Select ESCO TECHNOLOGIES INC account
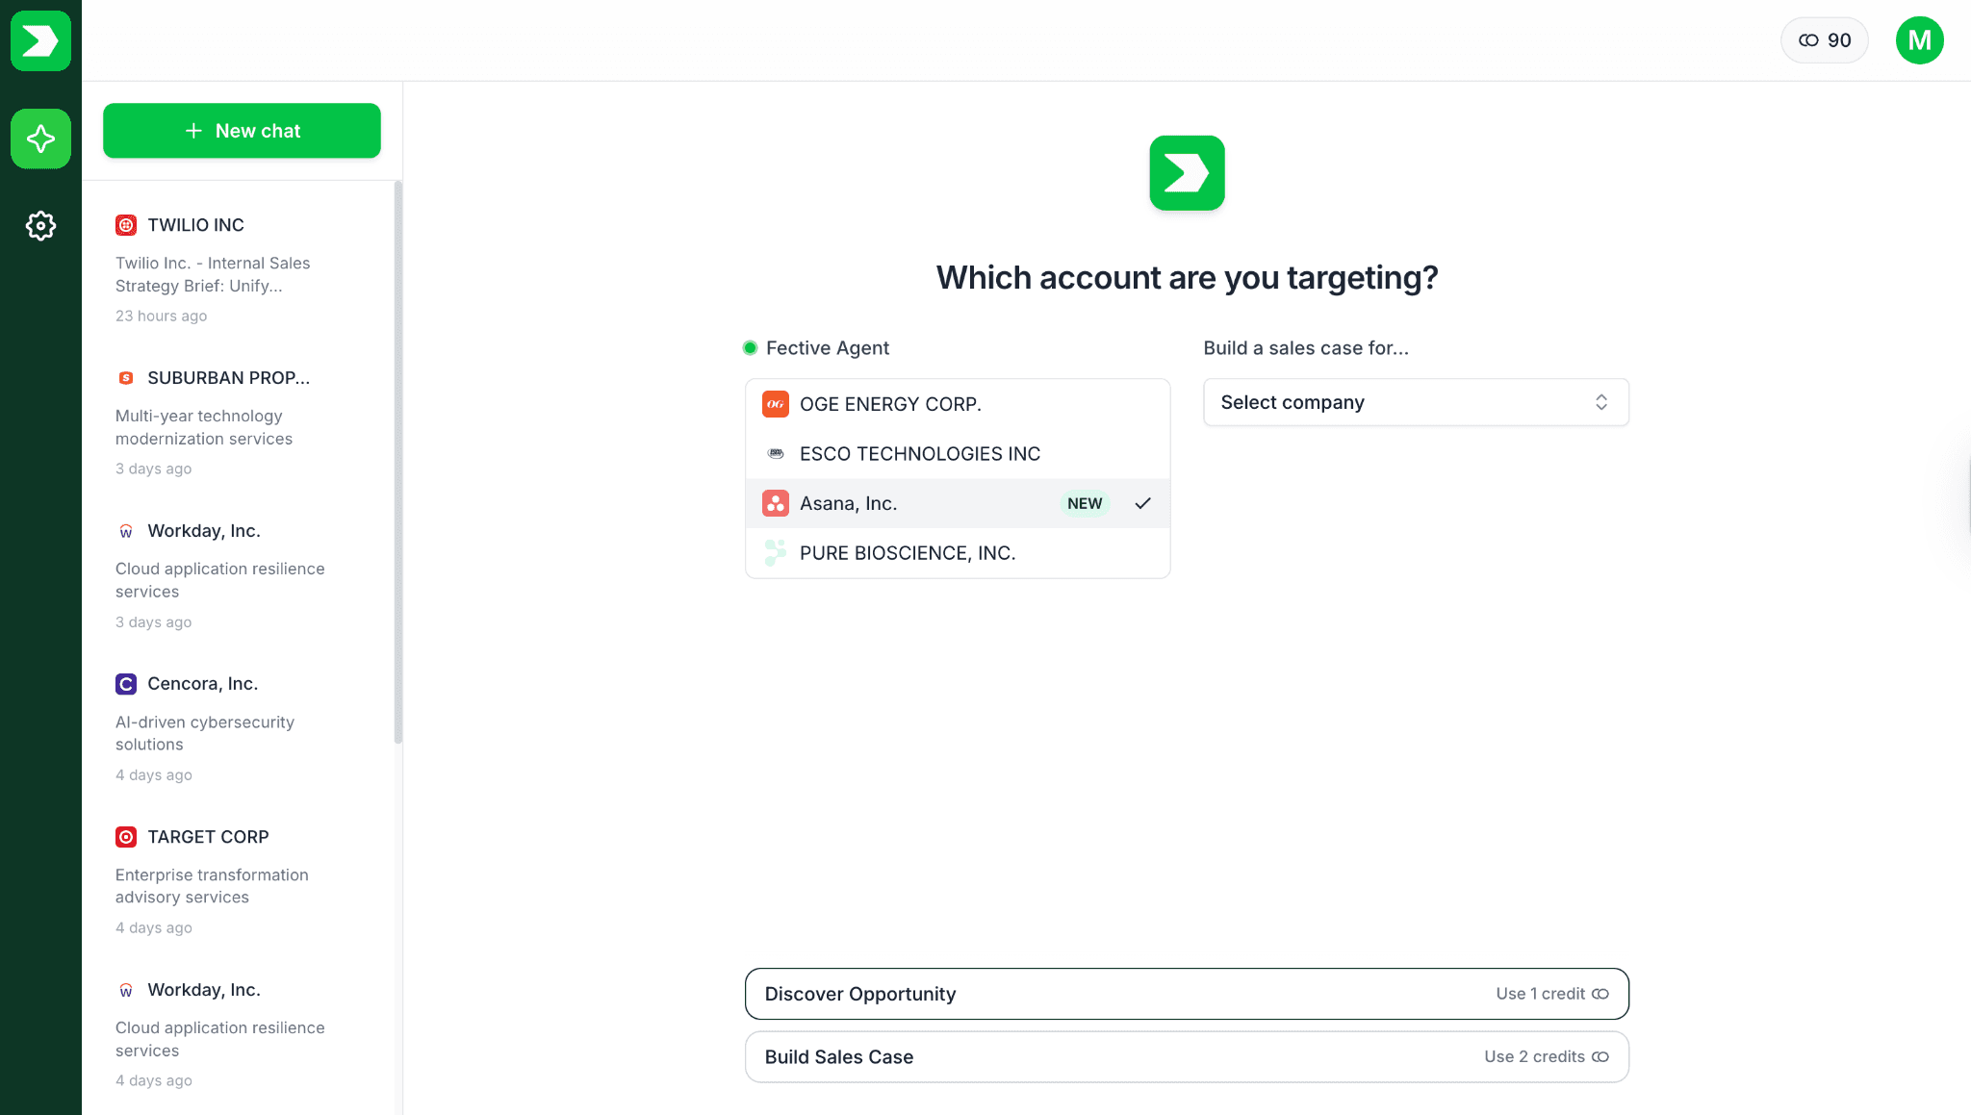 (919, 454)
